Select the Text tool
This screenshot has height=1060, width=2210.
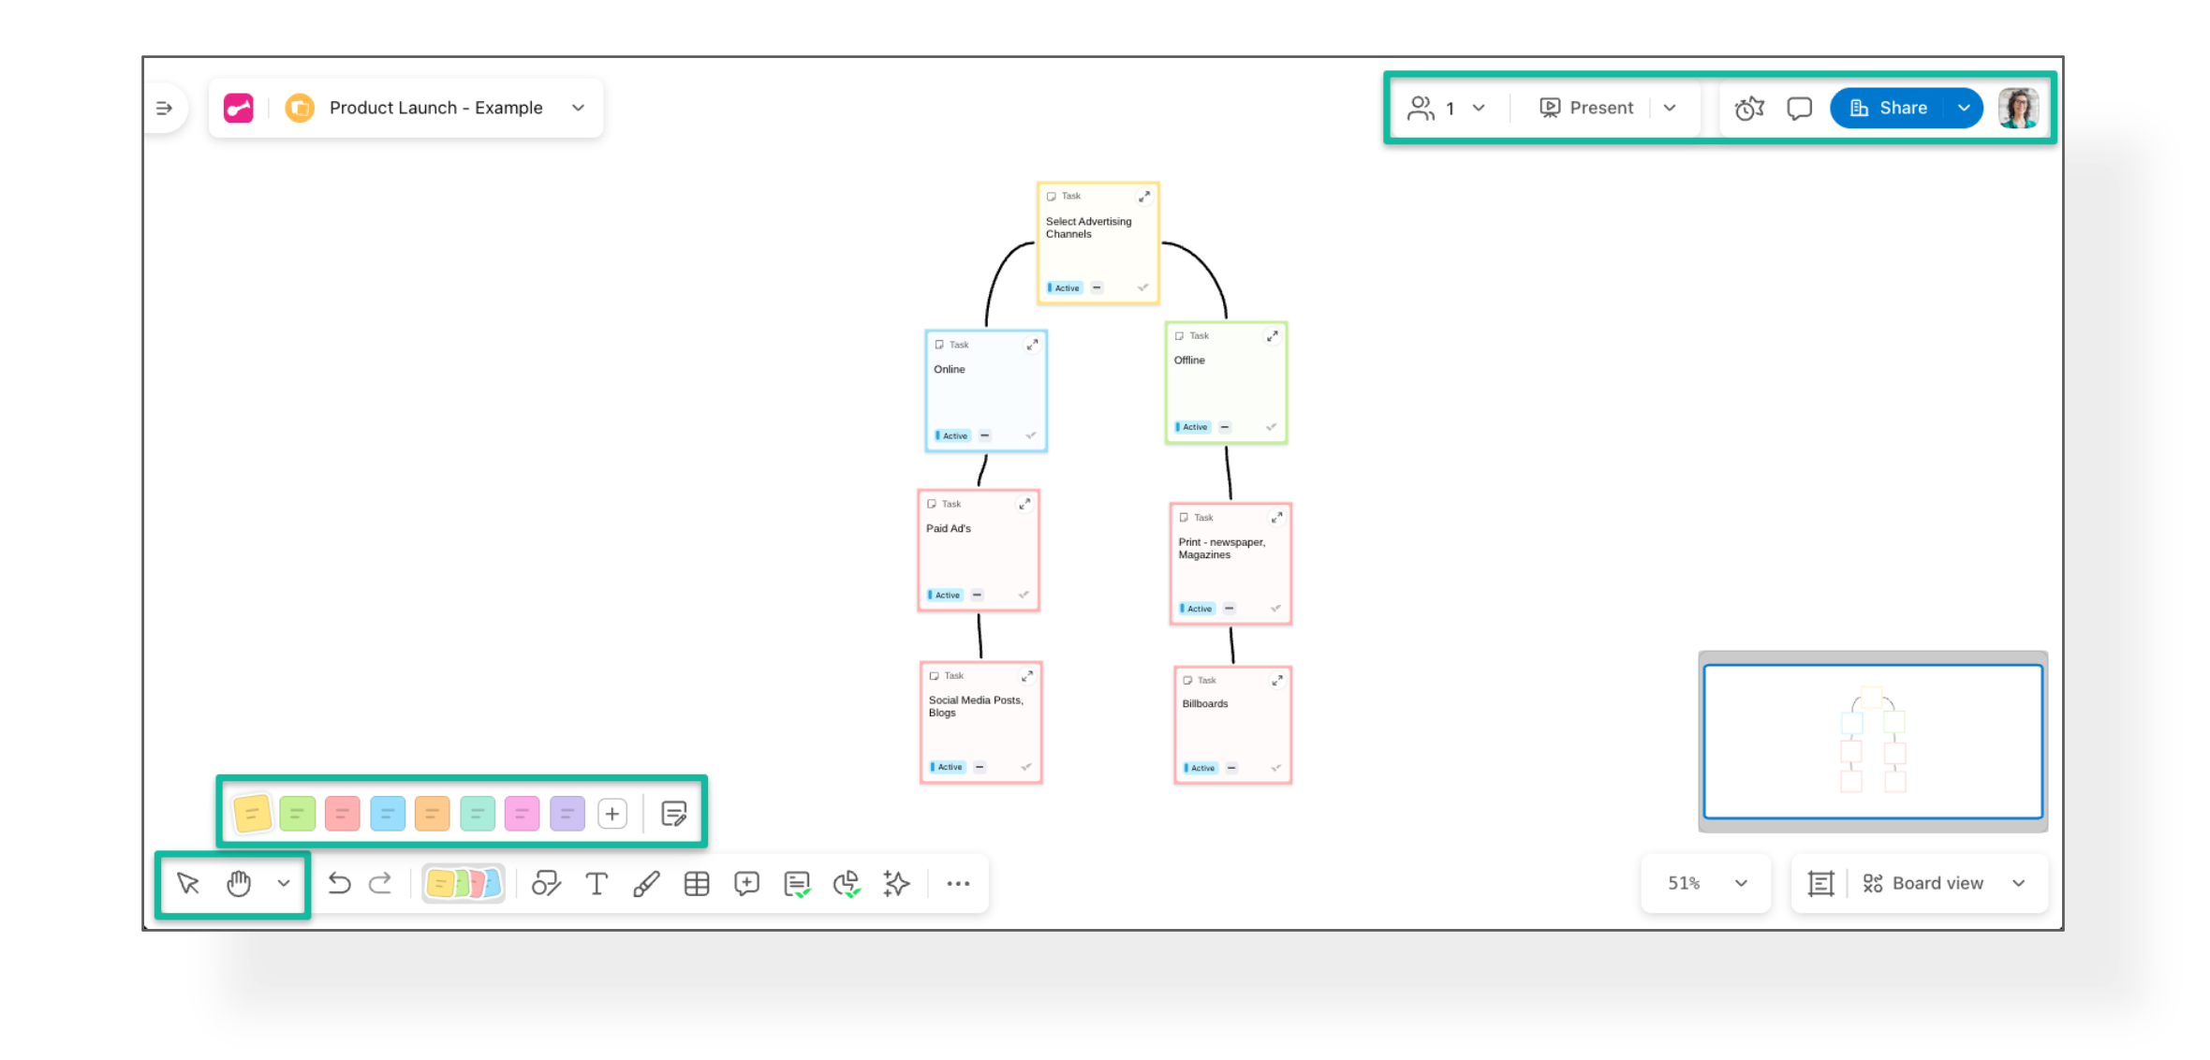tap(597, 884)
